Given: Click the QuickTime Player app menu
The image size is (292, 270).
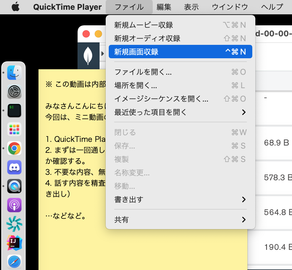Looking at the screenshot, I should 68,7.
